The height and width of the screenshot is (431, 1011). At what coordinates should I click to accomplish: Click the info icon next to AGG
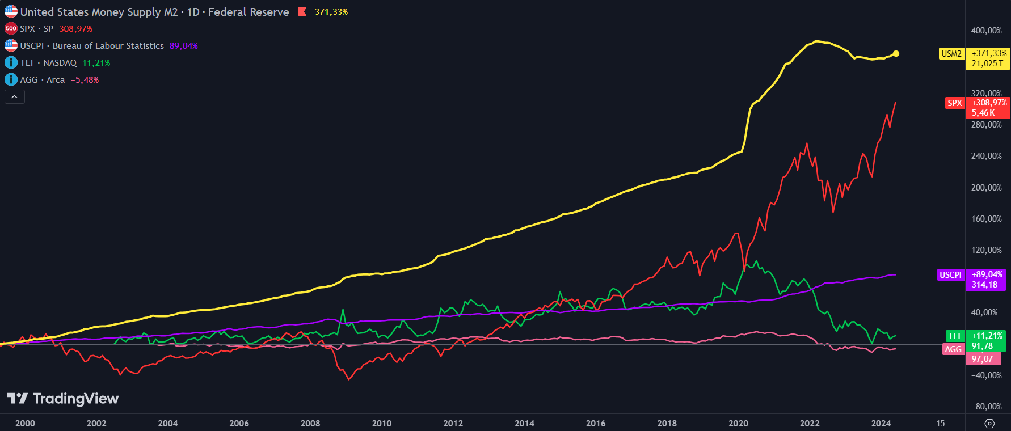pos(11,79)
